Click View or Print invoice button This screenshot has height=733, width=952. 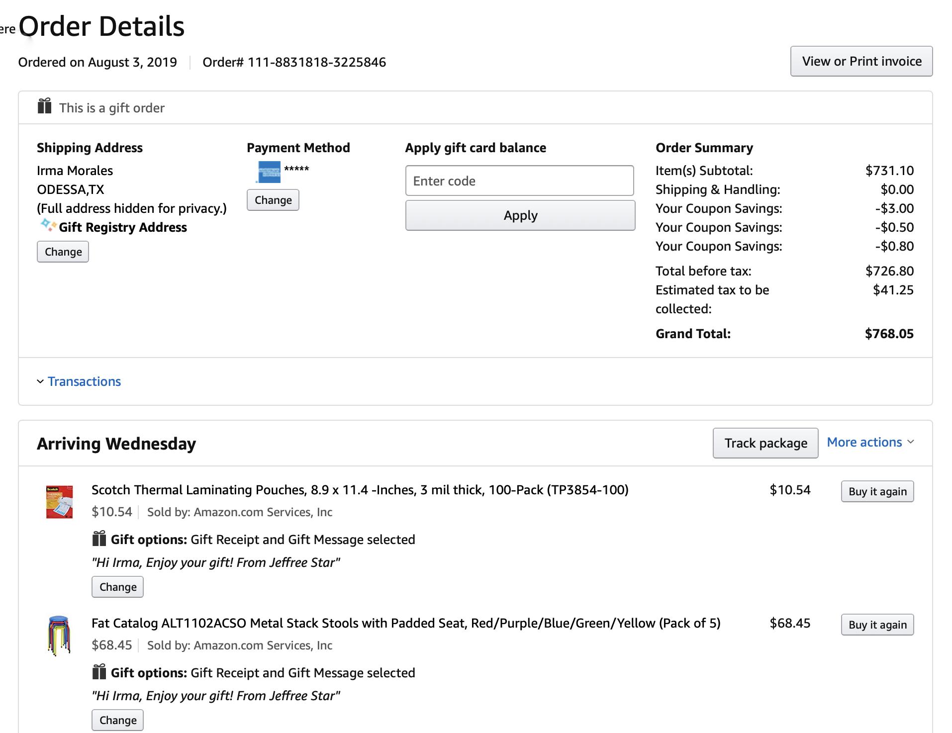pyautogui.click(x=861, y=61)
